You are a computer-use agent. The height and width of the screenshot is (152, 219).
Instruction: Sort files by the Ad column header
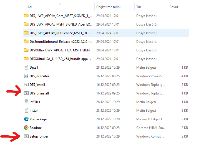29,7
